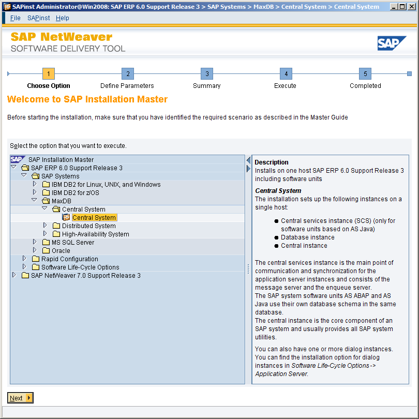Click IBM DB2 for Linux folder icon

46,184
